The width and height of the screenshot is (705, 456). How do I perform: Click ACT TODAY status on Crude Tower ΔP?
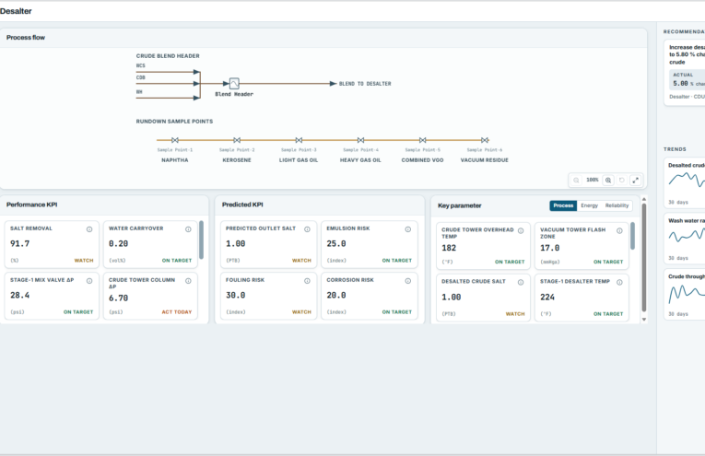177,311
